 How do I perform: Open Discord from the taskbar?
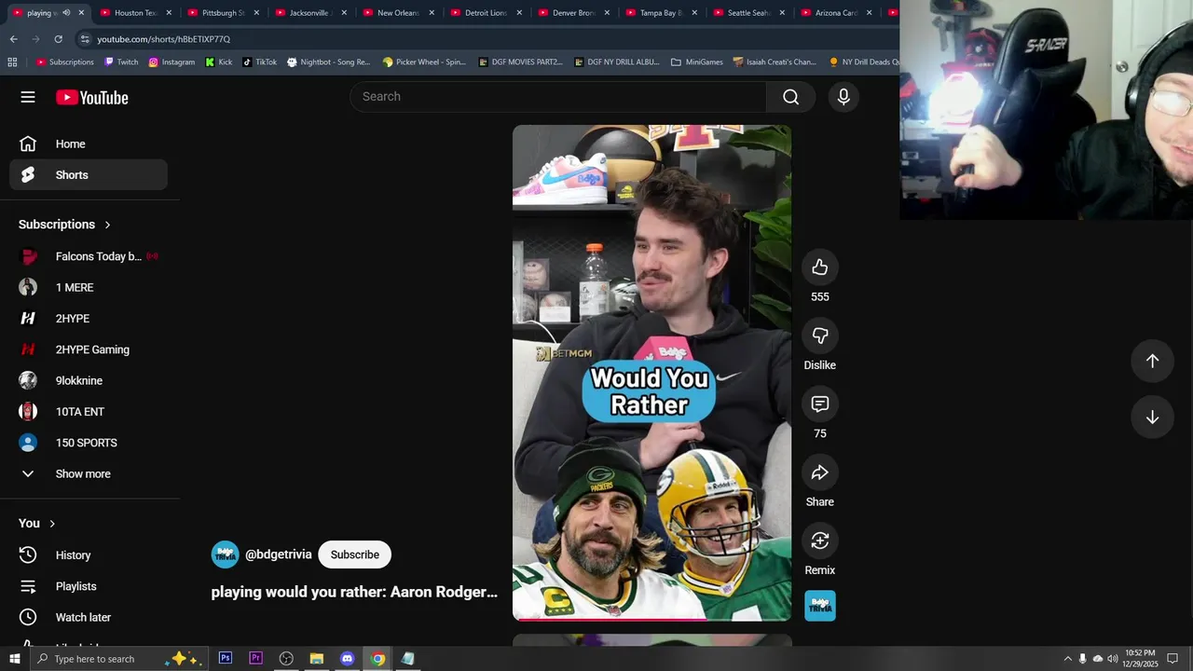coord(347,658)
